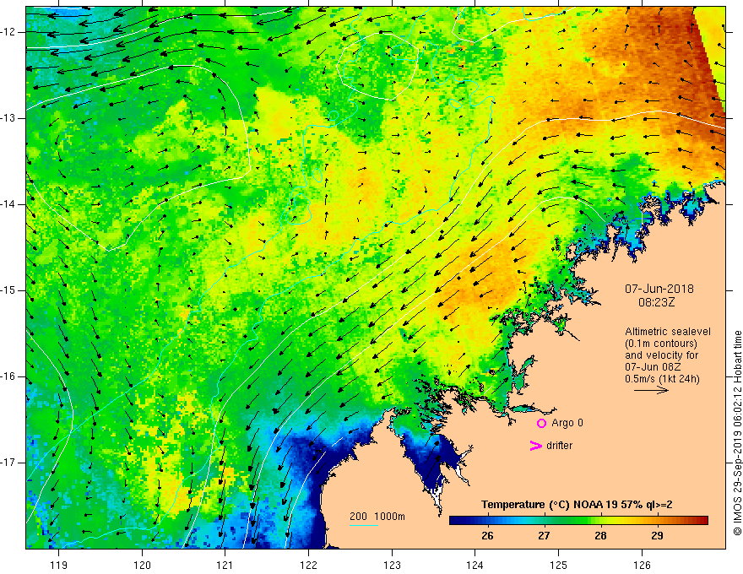Click the magenta drifter legend arrow symbol

[x=535, y=446]
